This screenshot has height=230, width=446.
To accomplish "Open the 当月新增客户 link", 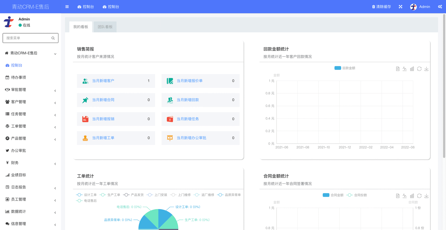I will point(103,81).
